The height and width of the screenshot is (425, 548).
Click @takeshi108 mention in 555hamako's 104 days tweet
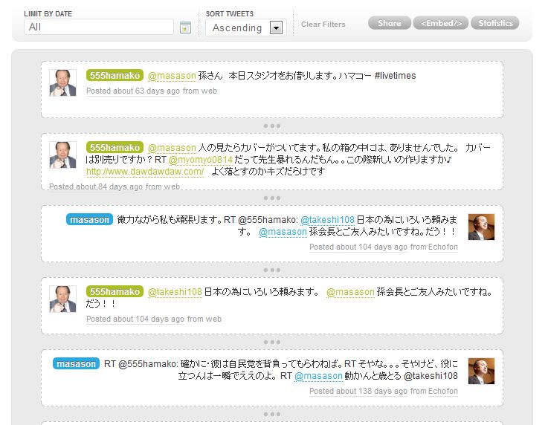(x=175, y=292)
